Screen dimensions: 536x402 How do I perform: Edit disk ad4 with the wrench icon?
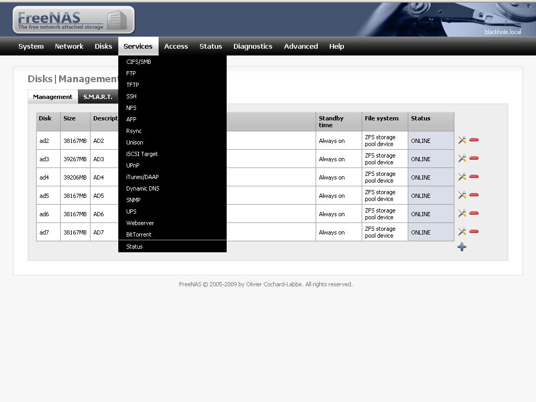tap(462, 177)
